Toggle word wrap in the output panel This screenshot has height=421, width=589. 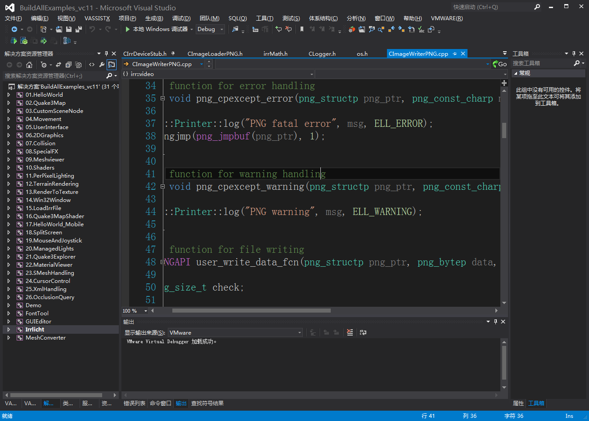(363, 332)
